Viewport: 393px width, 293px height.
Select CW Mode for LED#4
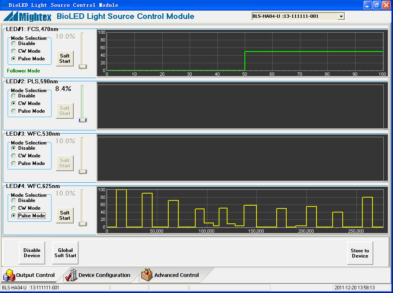[x=13, y=208]
